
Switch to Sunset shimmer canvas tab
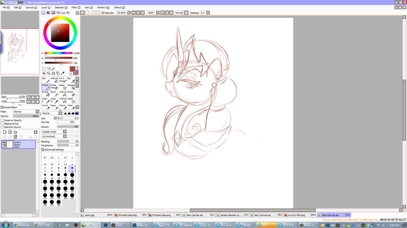coord(233,215)
